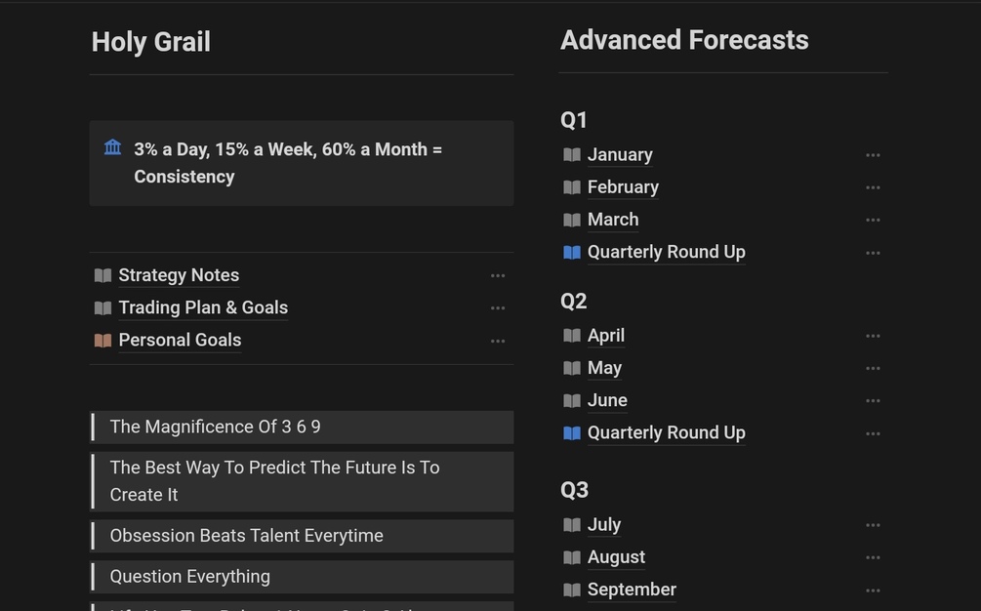Open the options menu for February

(873, 187)
